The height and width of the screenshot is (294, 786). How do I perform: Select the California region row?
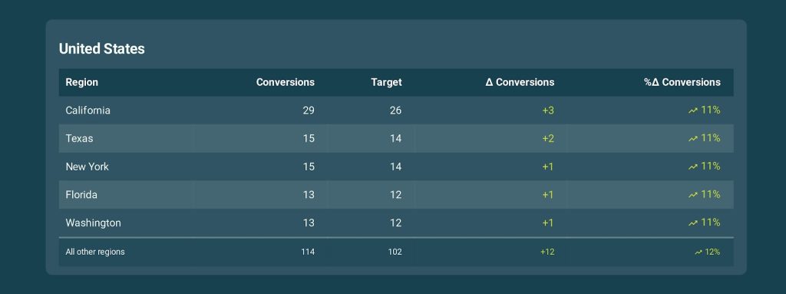(x=396, y=111)
